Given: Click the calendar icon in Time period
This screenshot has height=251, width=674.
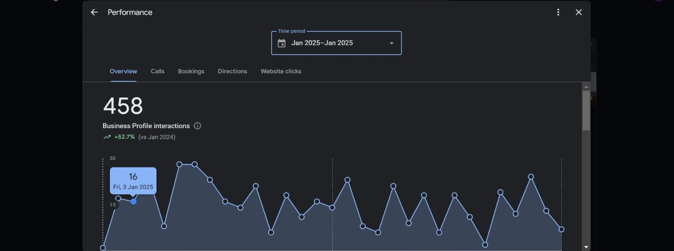Looking at the screenshot, I should (282, 43).
